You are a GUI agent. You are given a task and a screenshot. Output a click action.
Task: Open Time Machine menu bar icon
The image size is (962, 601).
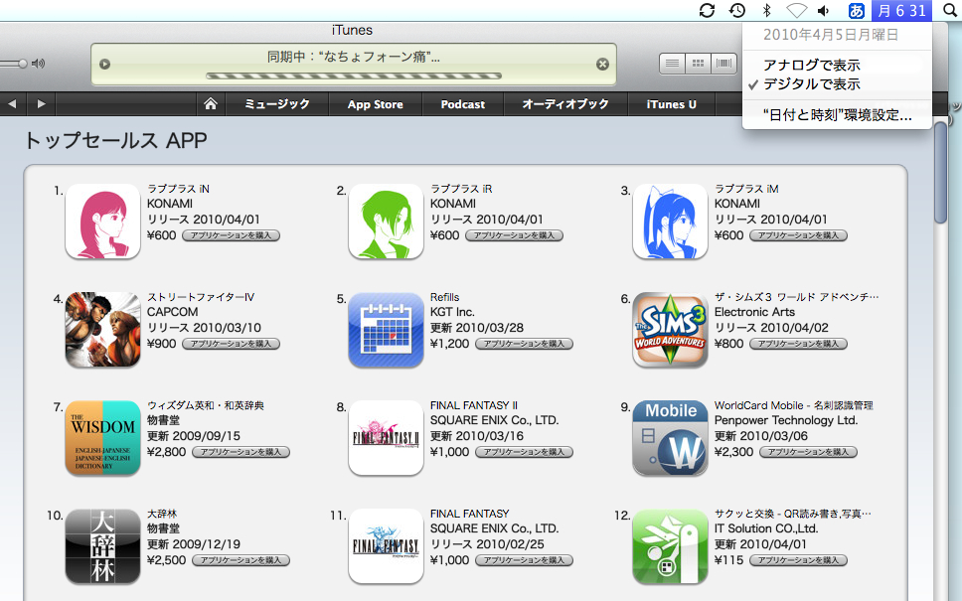click(737, 10)
